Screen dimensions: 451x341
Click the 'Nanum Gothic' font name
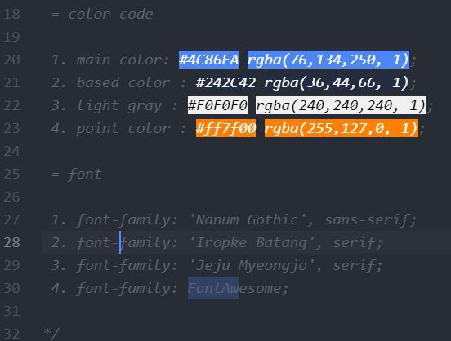click(247, 219)
